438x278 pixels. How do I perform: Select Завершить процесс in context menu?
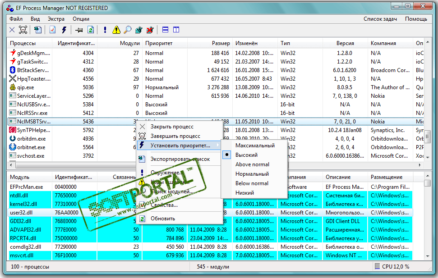[175, 136]
